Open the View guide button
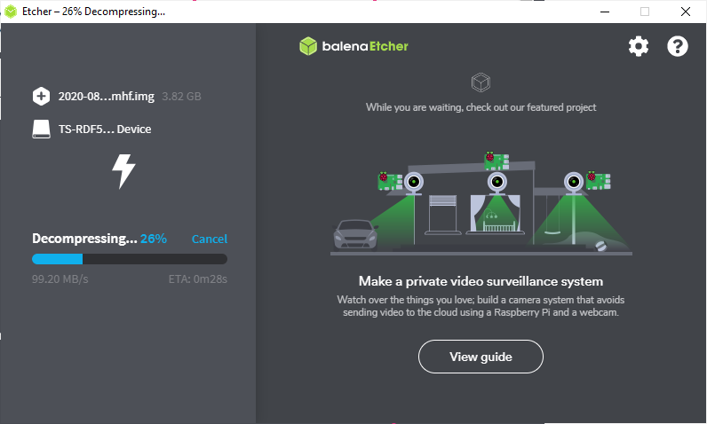707x424 pixels. point(481,357)
